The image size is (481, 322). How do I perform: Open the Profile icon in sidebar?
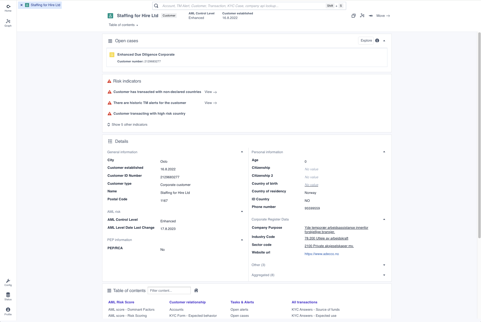click(8, 311)
